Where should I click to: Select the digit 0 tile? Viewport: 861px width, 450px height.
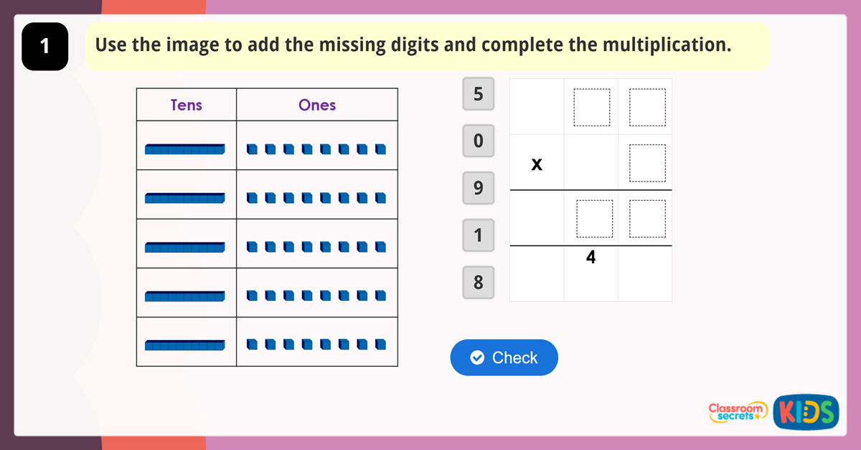pyautogui.click(x=479, y=141)
